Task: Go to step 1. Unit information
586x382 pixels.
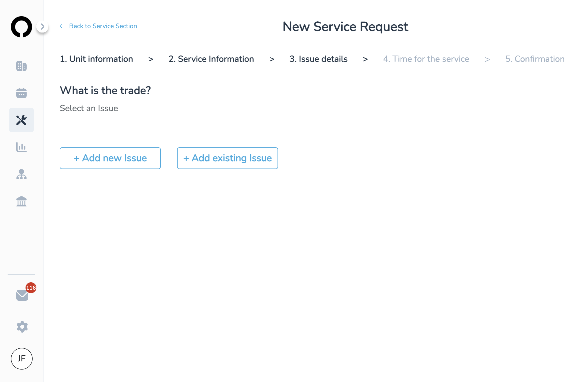Action: [x=96, y=59]
